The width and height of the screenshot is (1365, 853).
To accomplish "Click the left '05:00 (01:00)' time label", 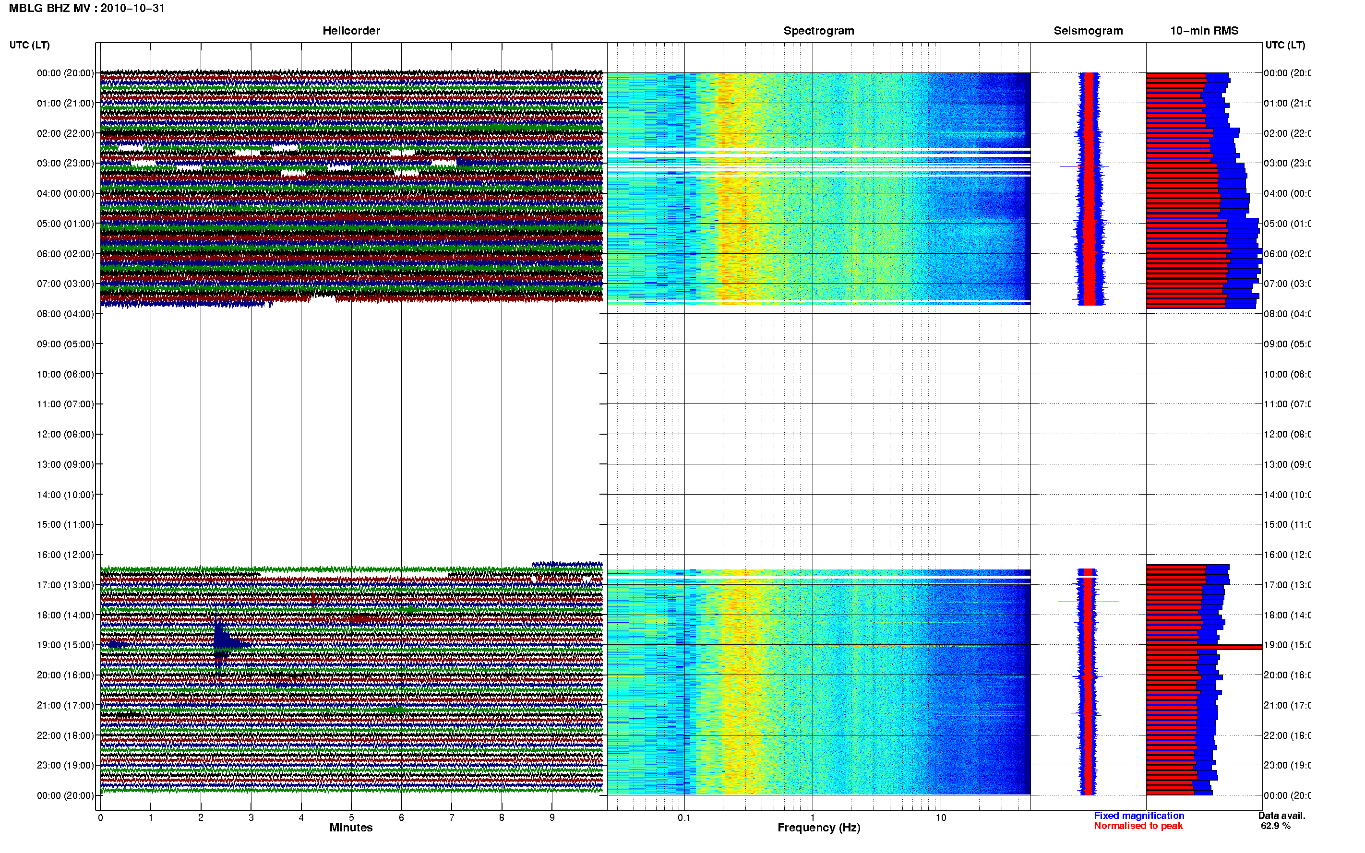I will coord(65,224).
